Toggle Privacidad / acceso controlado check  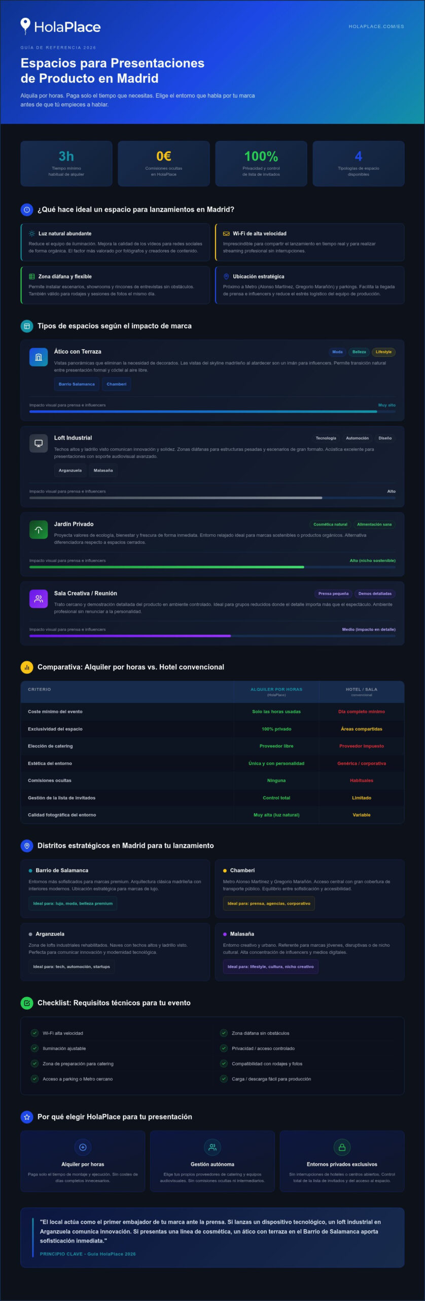click(x=224, y=1048)
